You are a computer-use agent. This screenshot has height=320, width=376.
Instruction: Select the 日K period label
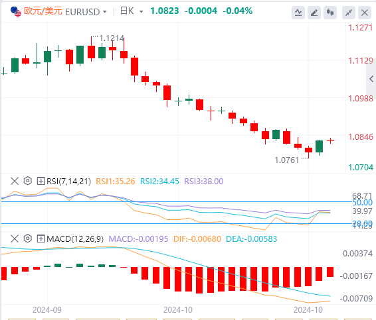[127, 11]
